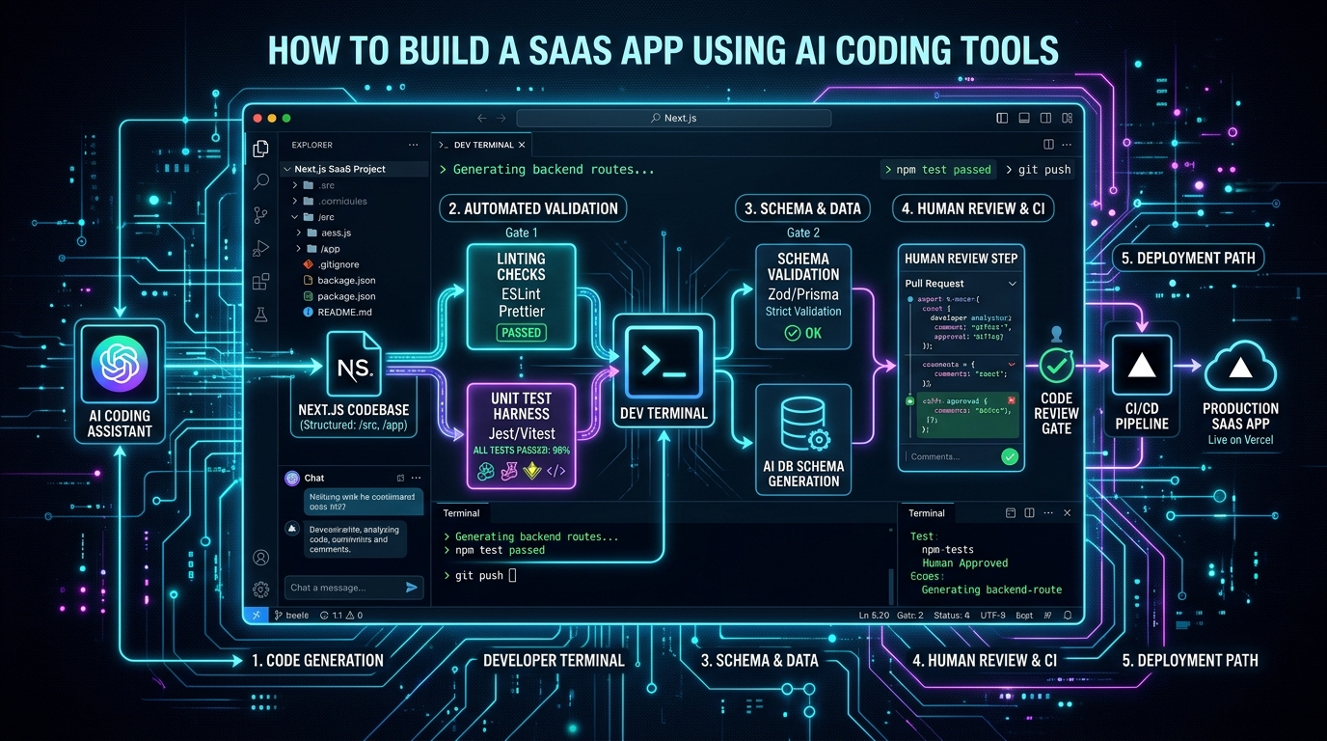Customize layout using the rightmost title bar icon
This screenshot has height=741, width=1327.
pos(1068,118)
